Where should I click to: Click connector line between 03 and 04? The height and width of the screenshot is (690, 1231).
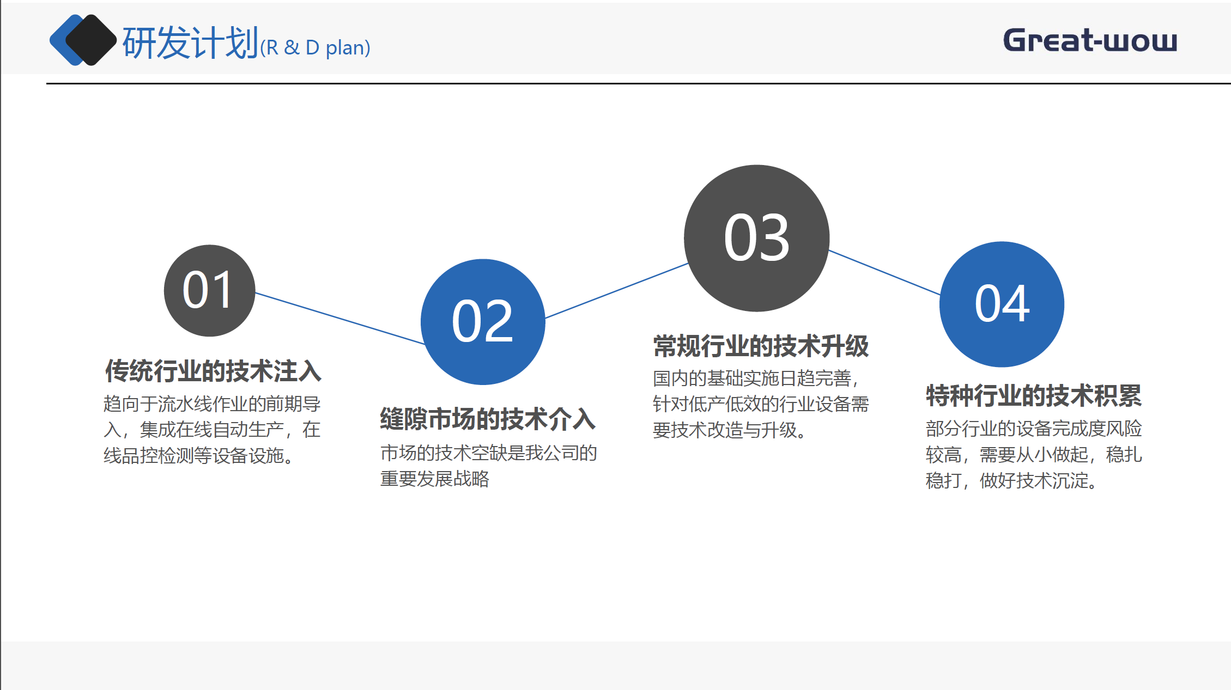884,272
